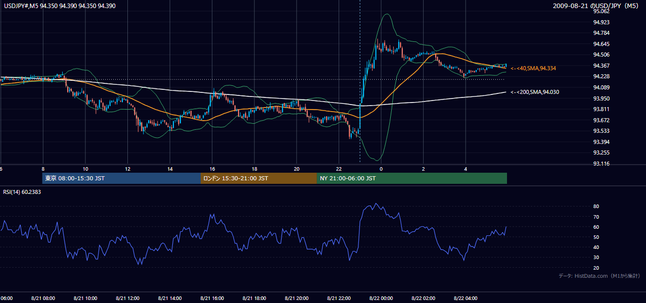The image size is (646, 303).
Task: Click bottom time label 8/21 12:00
Action: [x=127, y=298]
